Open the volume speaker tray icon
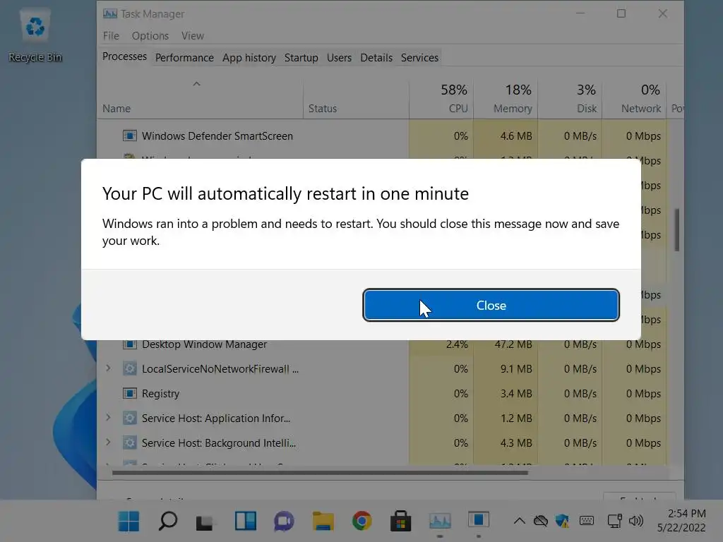 tap(636, 522)
